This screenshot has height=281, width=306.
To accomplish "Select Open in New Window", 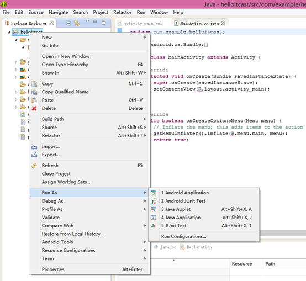I will tap(90, 56).
